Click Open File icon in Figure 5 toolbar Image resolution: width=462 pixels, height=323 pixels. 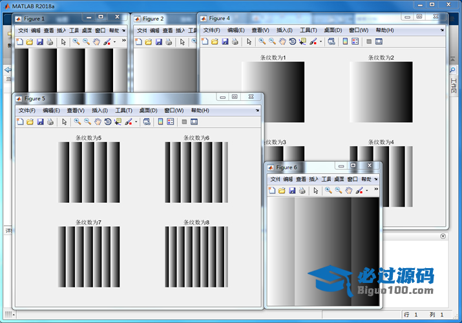[30, 121]
